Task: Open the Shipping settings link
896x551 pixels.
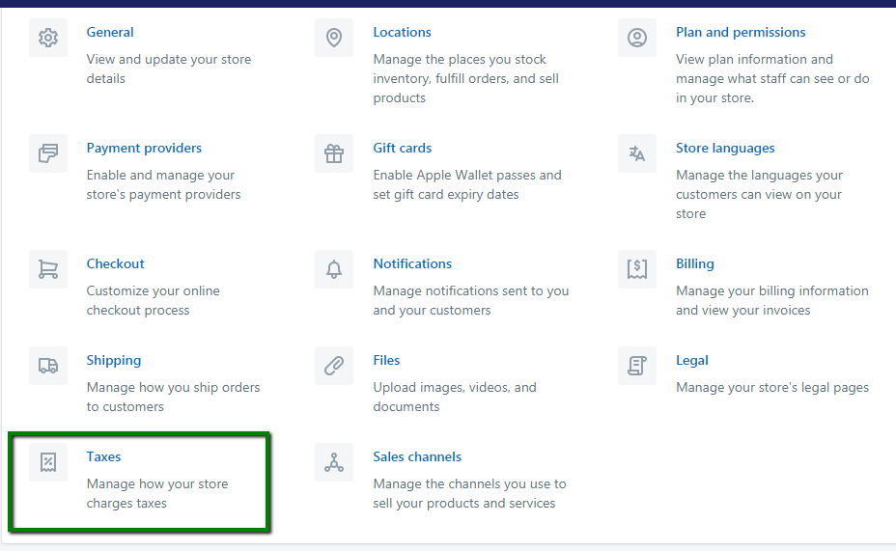Action: [114, 360]
